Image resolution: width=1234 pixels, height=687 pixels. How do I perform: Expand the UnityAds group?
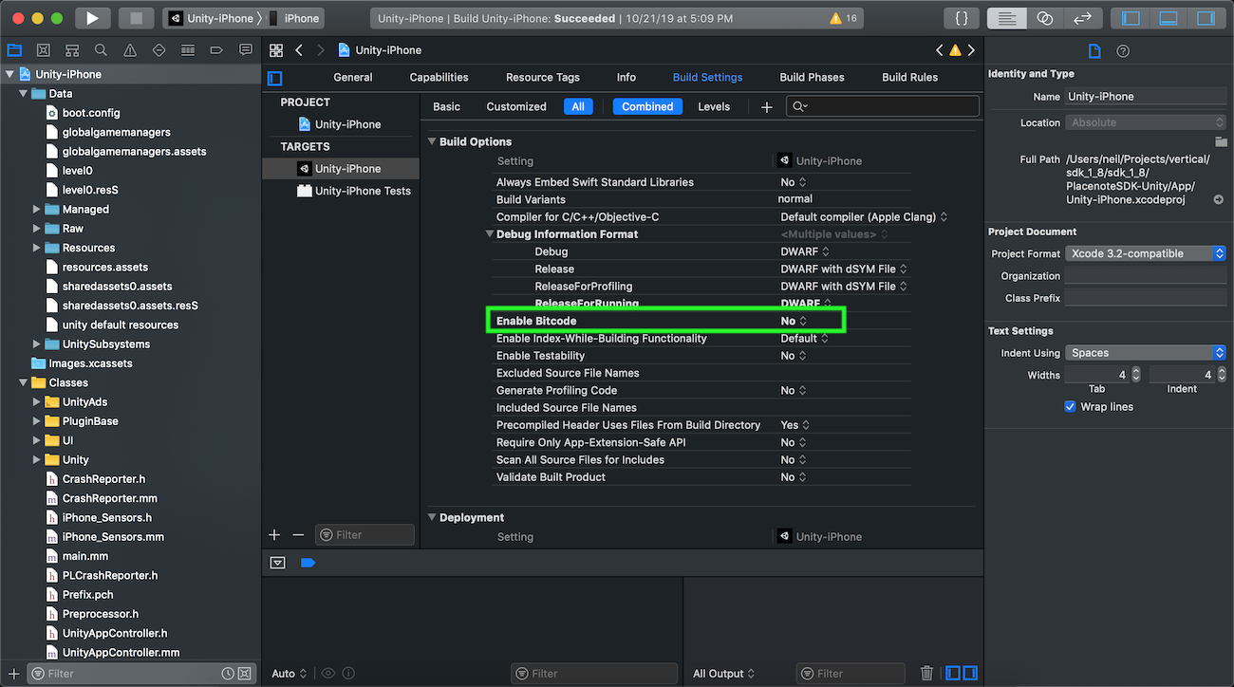[x=37, y=402]
